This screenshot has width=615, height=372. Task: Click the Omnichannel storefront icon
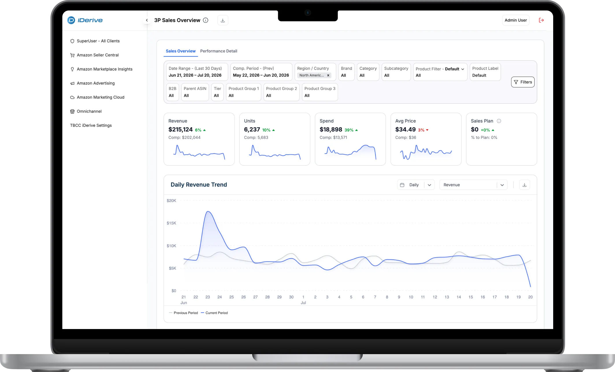tap(72, 111)
